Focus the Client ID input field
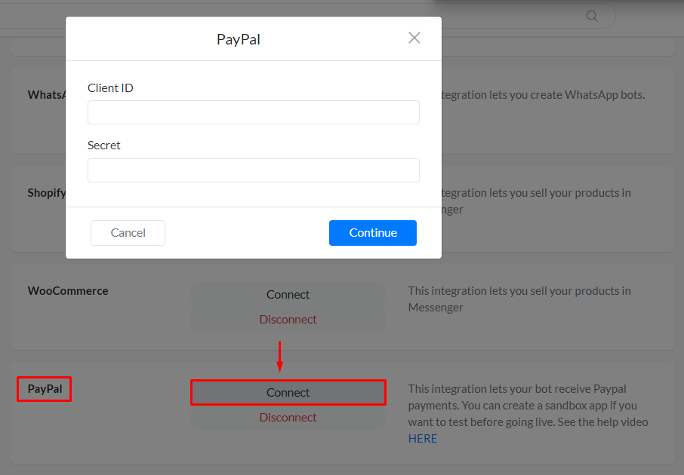Viewport: 684px width, 475px height. pos(253,112)
